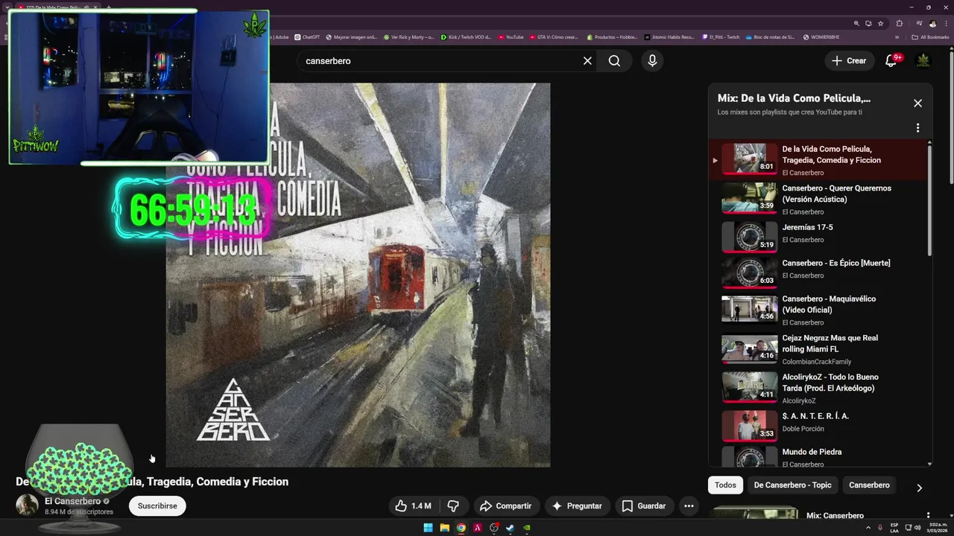Click the Chrome taskbar icon
954x536 pixels.
pos(461,528)
